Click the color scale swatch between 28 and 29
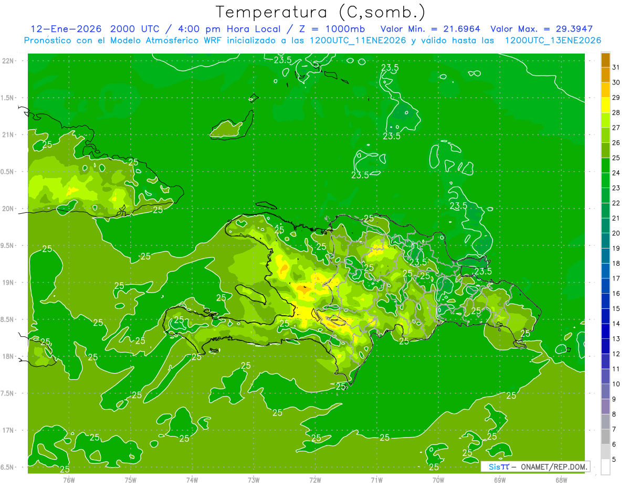 tap(605, 105)
